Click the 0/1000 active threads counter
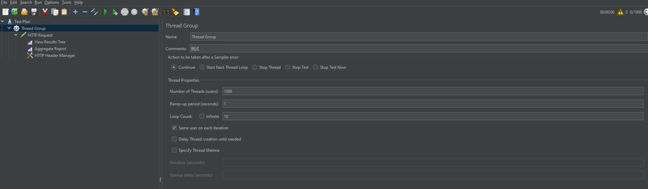This screenshot has width=648, height=189. pyautogui.click(x=636, y=12)
